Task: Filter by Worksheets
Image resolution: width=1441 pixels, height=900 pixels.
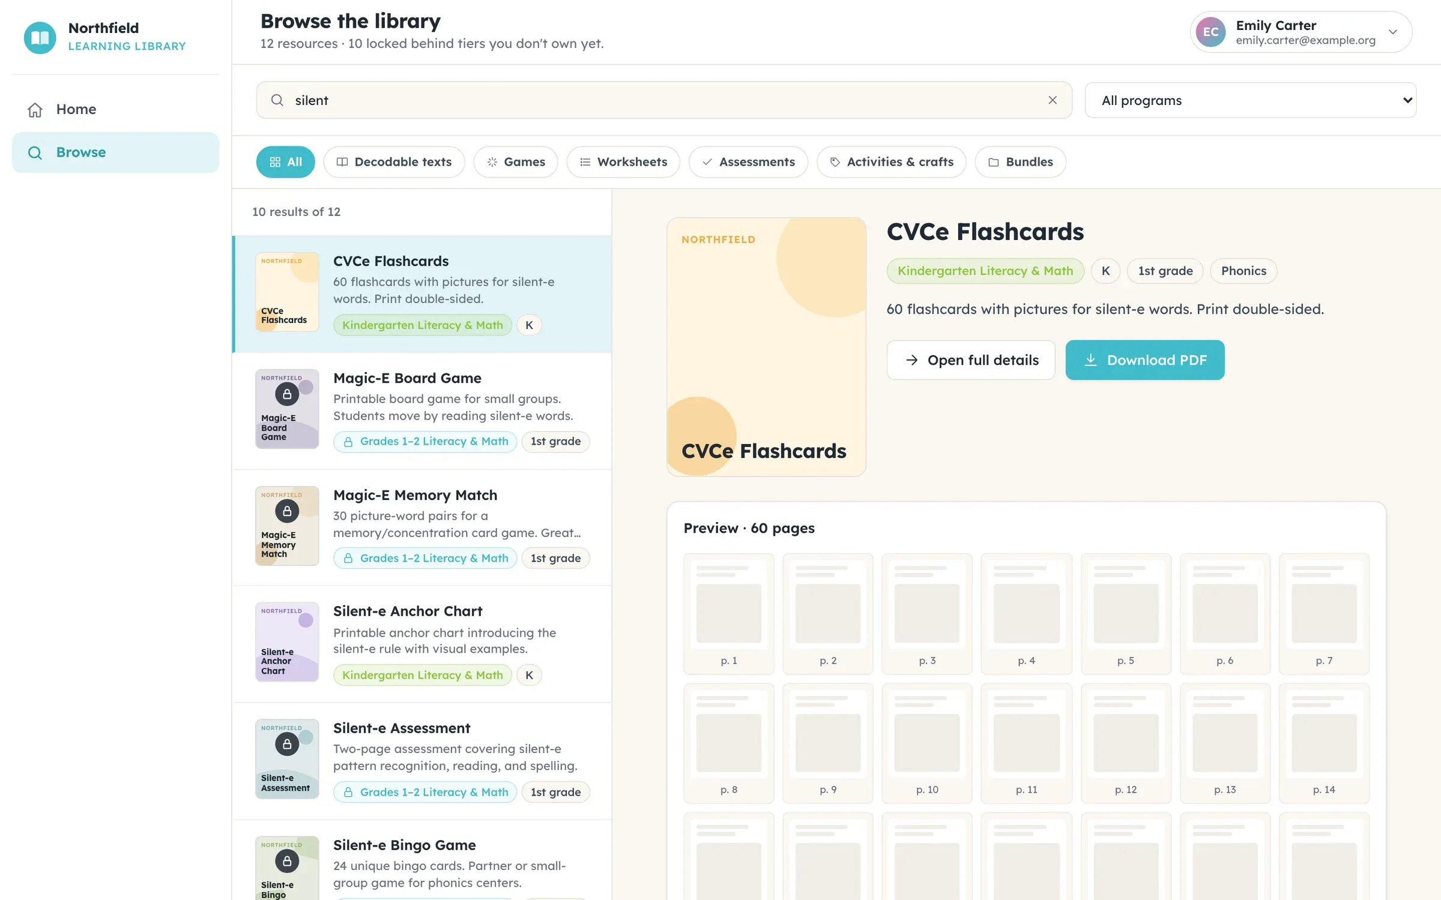Action: click(x=623, y=162)
